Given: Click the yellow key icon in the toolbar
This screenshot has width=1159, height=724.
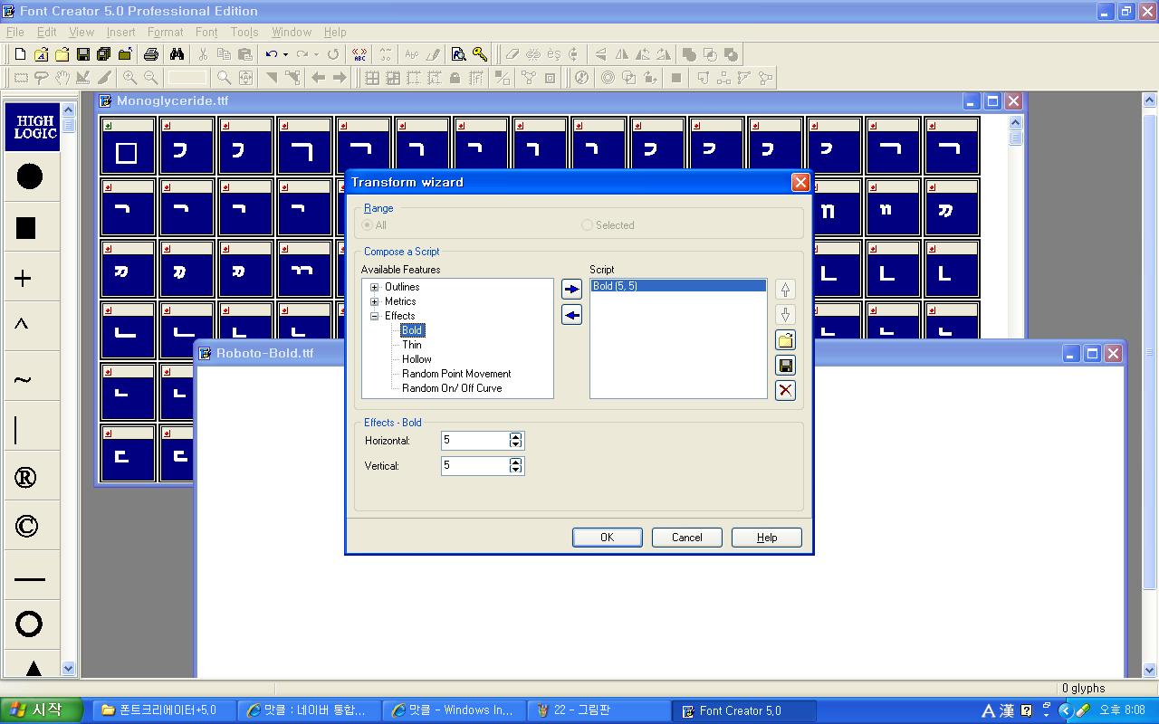Looking at the screenshot, I should click(x=480, y=54).
